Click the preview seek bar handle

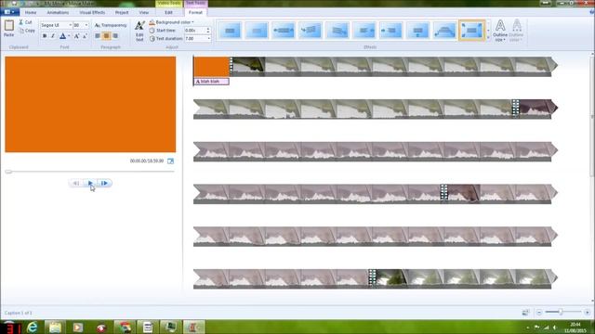[x=8, y=172]
